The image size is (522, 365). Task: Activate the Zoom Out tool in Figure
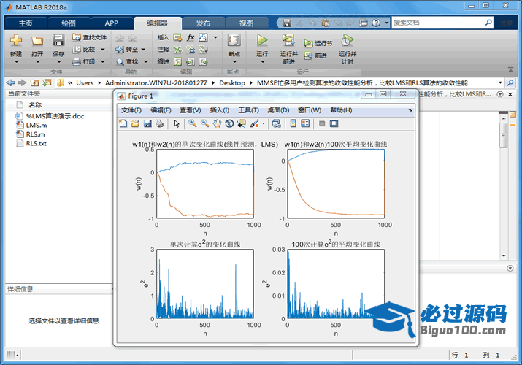coord(204,124)
